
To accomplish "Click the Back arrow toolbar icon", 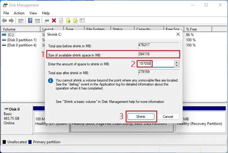I will point(4,20).
